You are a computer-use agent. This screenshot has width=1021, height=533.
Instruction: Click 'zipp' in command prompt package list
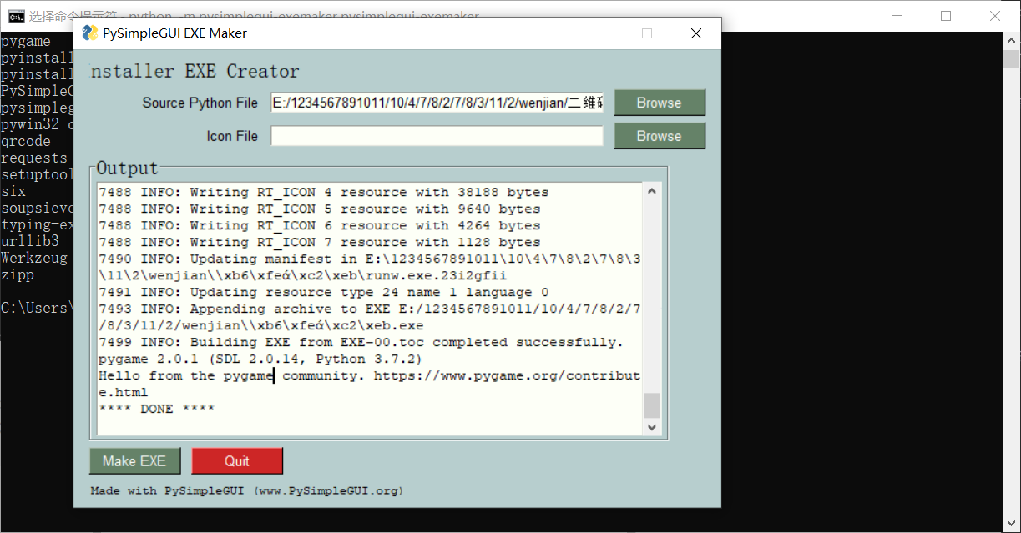(x=18, y=274)
